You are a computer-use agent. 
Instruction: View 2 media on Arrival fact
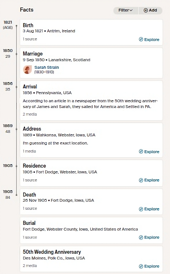pyautogui.click(x=30, y=114)
